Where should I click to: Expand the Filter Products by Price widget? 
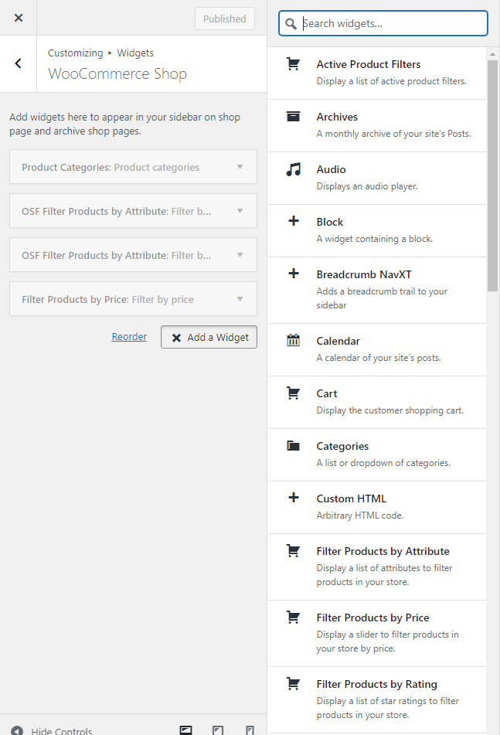pos(133,299)
